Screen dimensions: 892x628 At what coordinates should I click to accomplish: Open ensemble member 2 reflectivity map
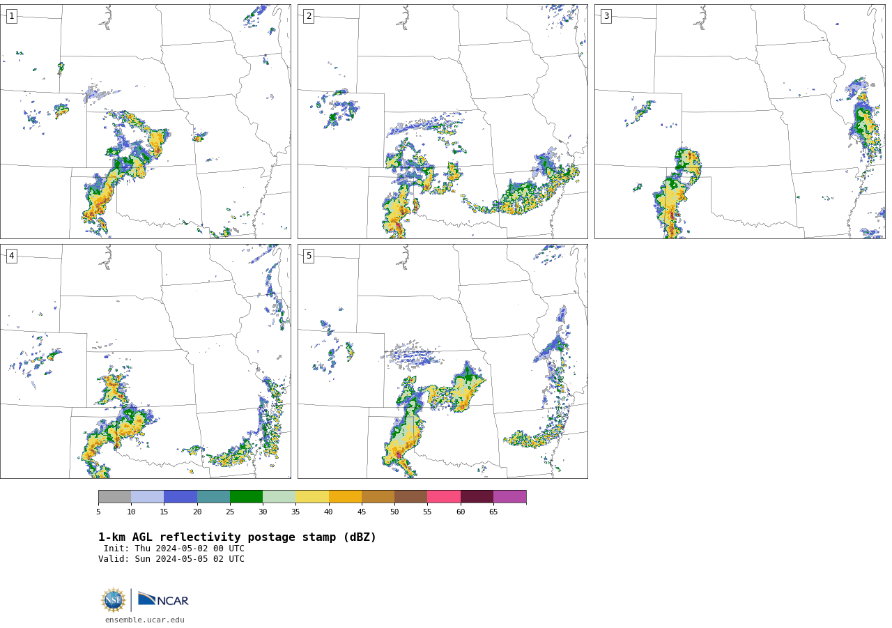pos(443,121)
